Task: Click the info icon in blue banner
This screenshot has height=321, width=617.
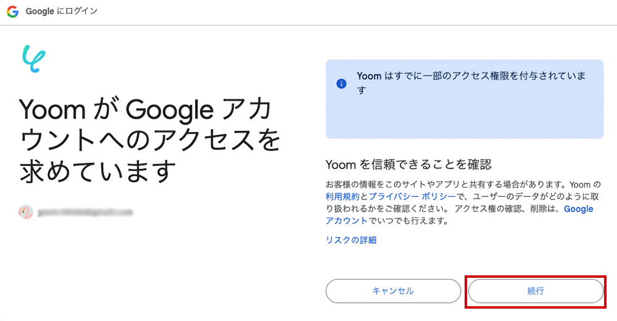Action: coord(341,83)
